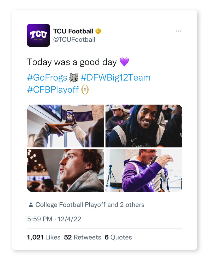The width and height of the screenshot is (209, 260).
Task: Click the tagged people person icon
Action: tap(31, 205)
